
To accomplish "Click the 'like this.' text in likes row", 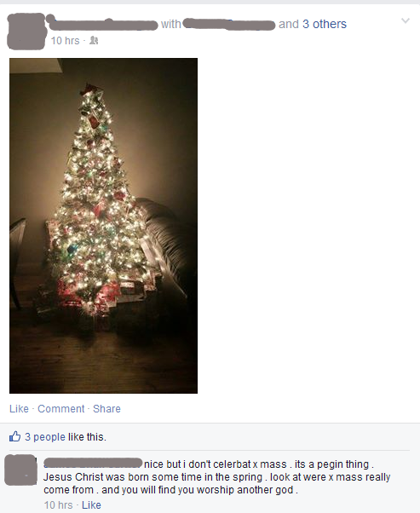I will coord(87,437).
